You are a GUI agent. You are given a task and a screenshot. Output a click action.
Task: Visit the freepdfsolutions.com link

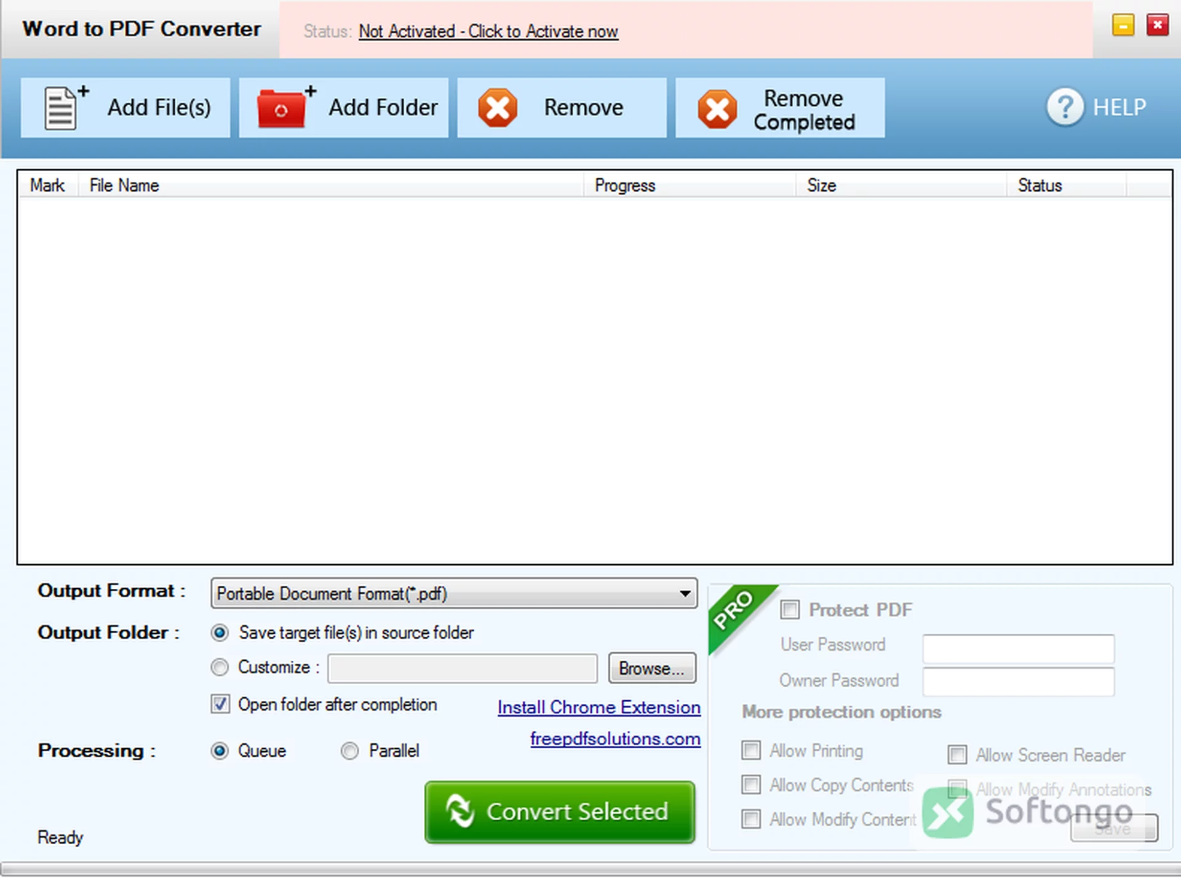point(615,739)
